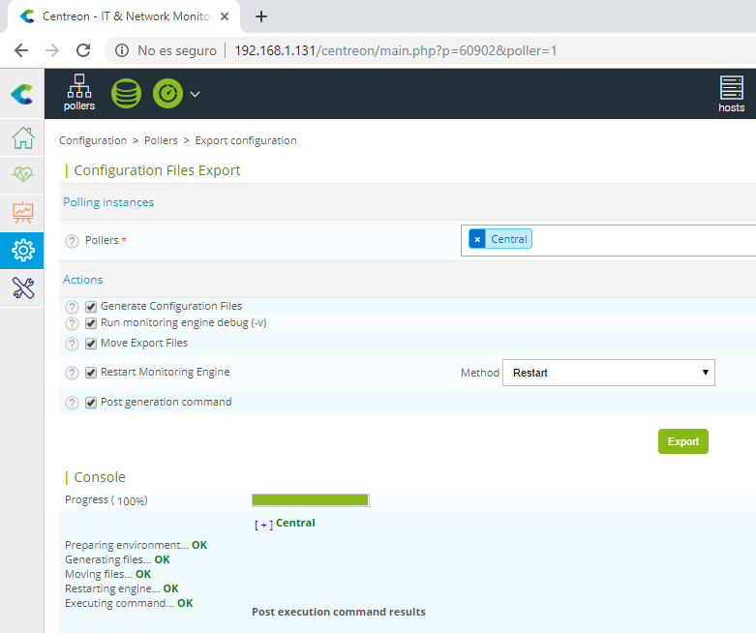The image size is (756, 633).
Task: Click the Centreon logo in sidebar
Action: click(x=22, y=94)
